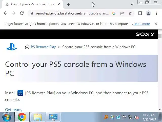The image size is (162, 122).
Task: Reload the current page
Action: 22,13
